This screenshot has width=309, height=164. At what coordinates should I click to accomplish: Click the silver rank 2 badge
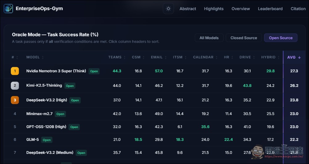tap(15, 86)
